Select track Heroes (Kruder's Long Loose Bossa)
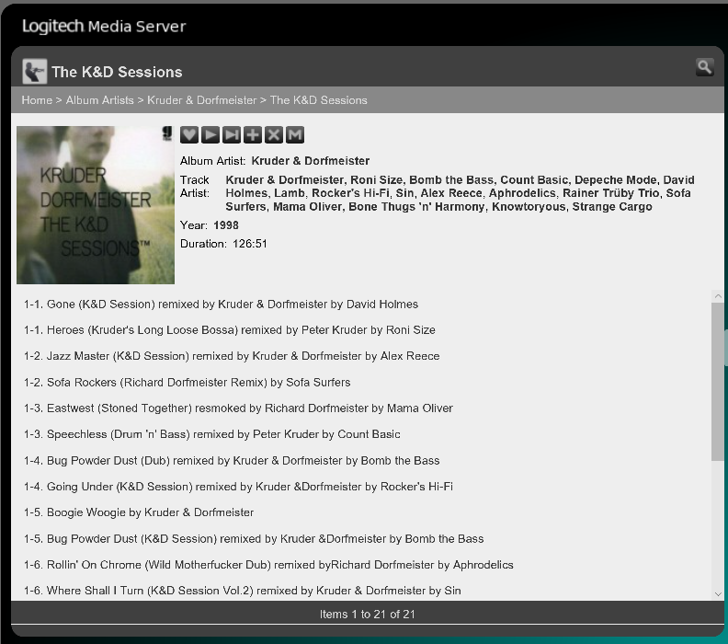The width and height of the screenshot is (728, 644). click(x=229, y=330)
